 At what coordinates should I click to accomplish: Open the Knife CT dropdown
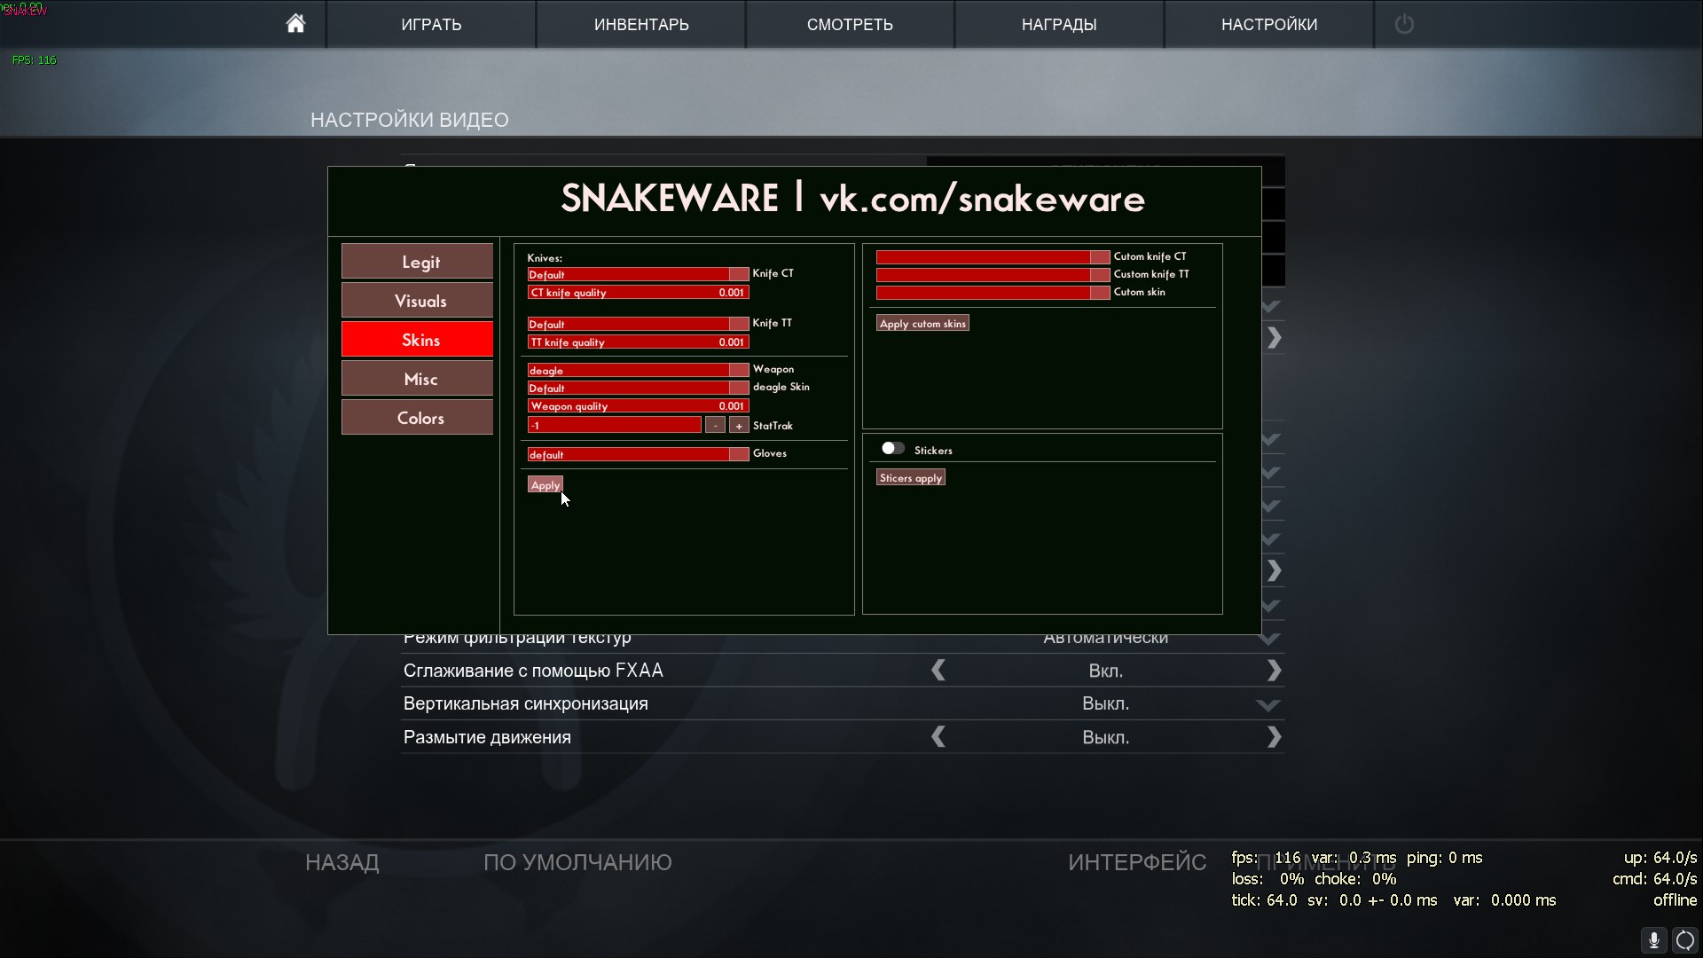[638, 274]
